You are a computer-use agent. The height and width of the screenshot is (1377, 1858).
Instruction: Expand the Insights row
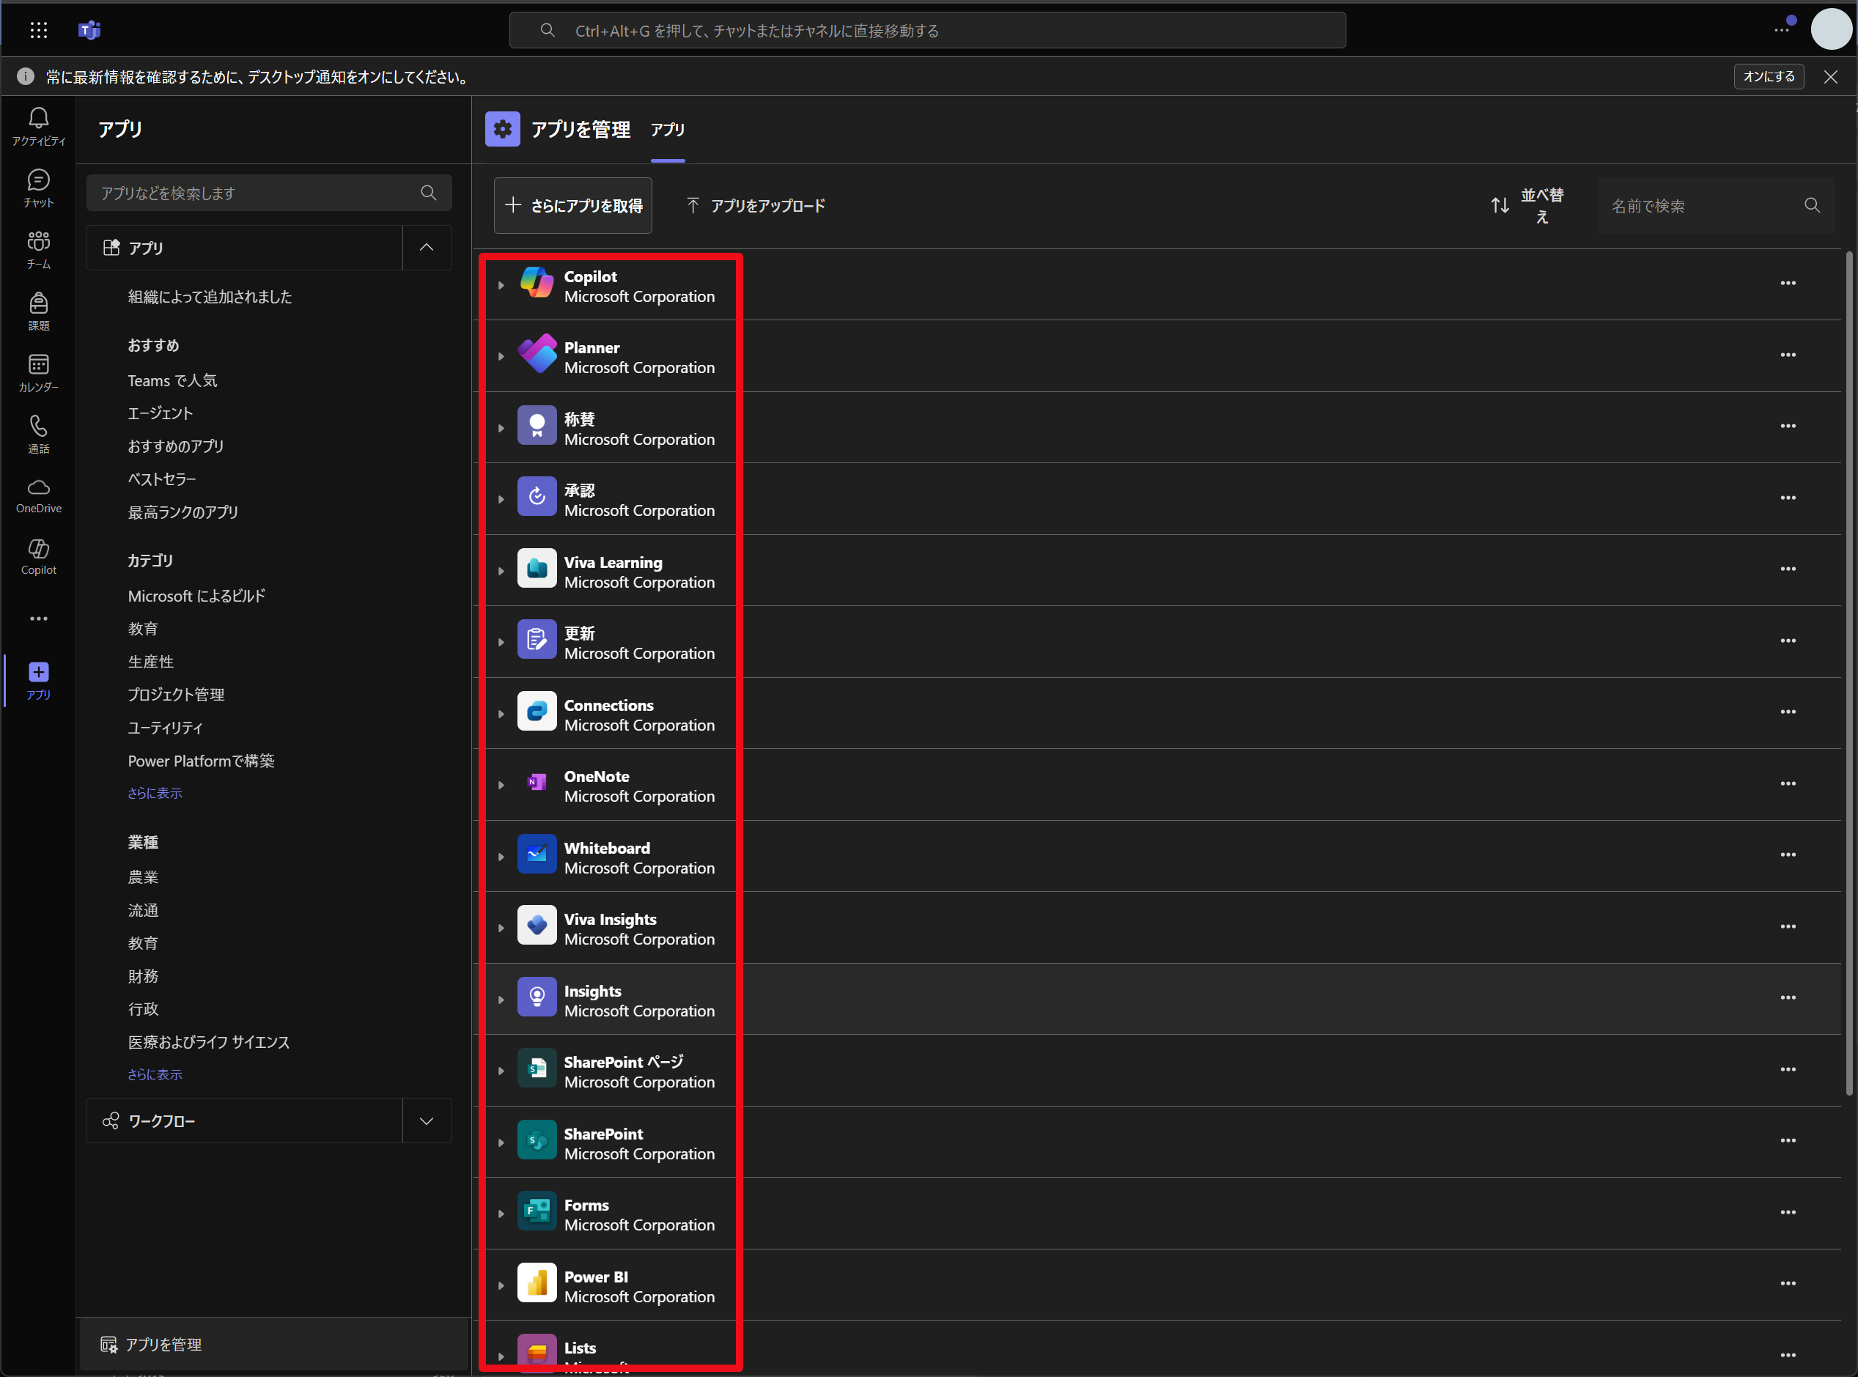point(501,1000)
